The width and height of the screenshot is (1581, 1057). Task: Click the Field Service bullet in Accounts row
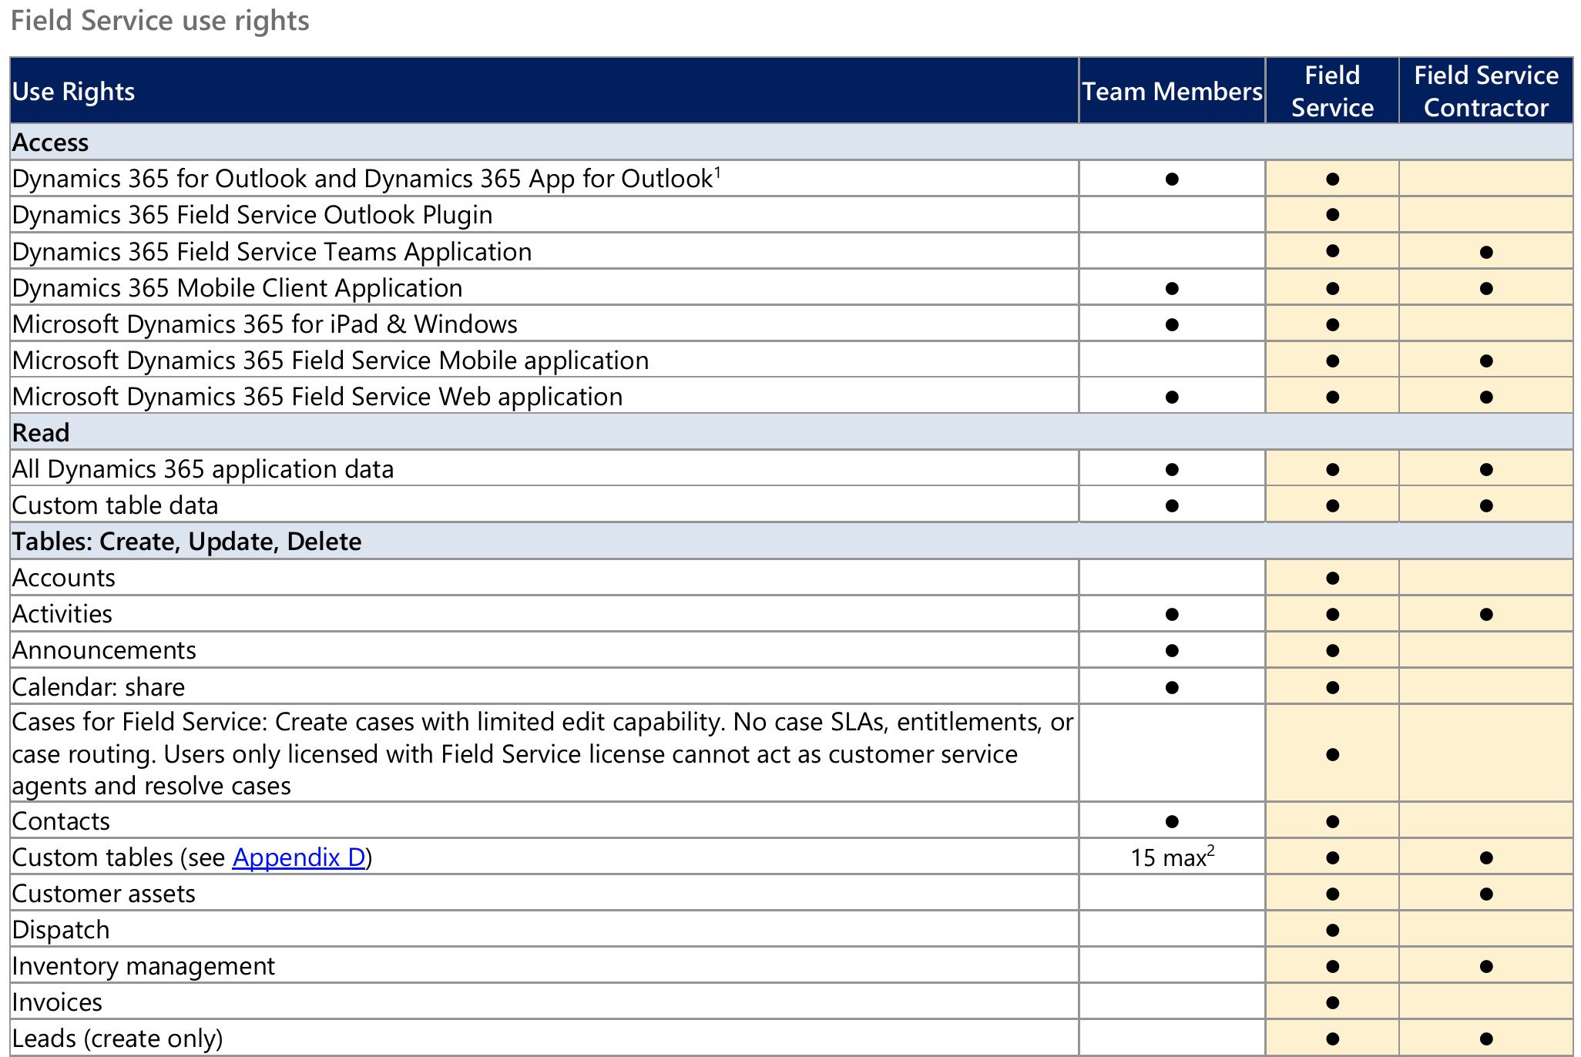point(1332,578)
